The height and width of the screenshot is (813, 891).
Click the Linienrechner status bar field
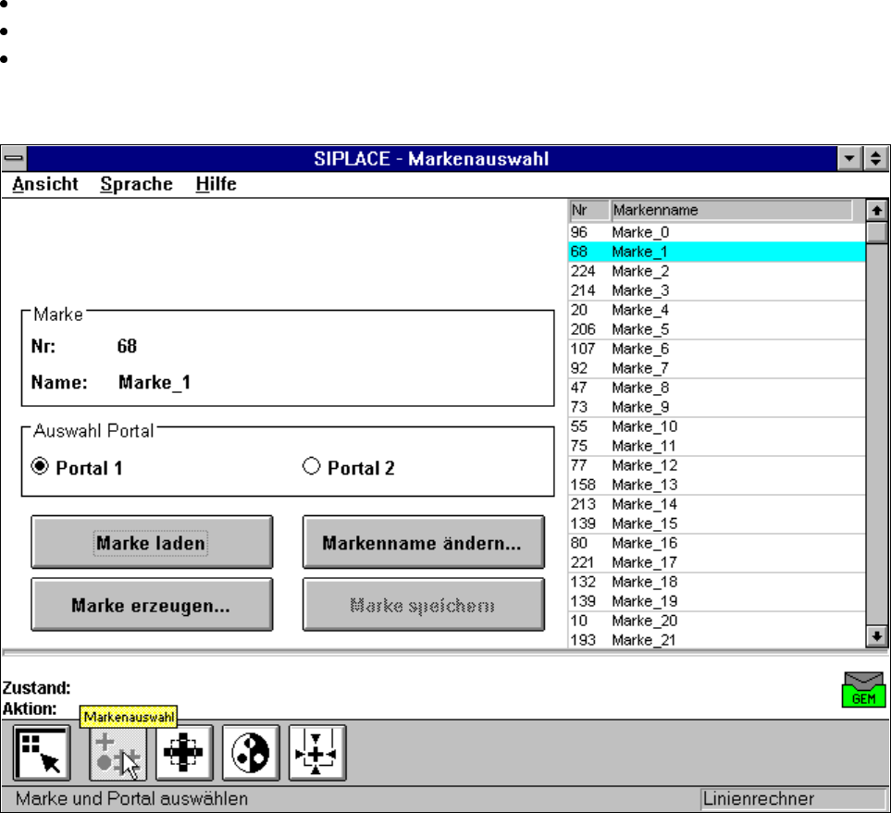click(x=793, y=799)
